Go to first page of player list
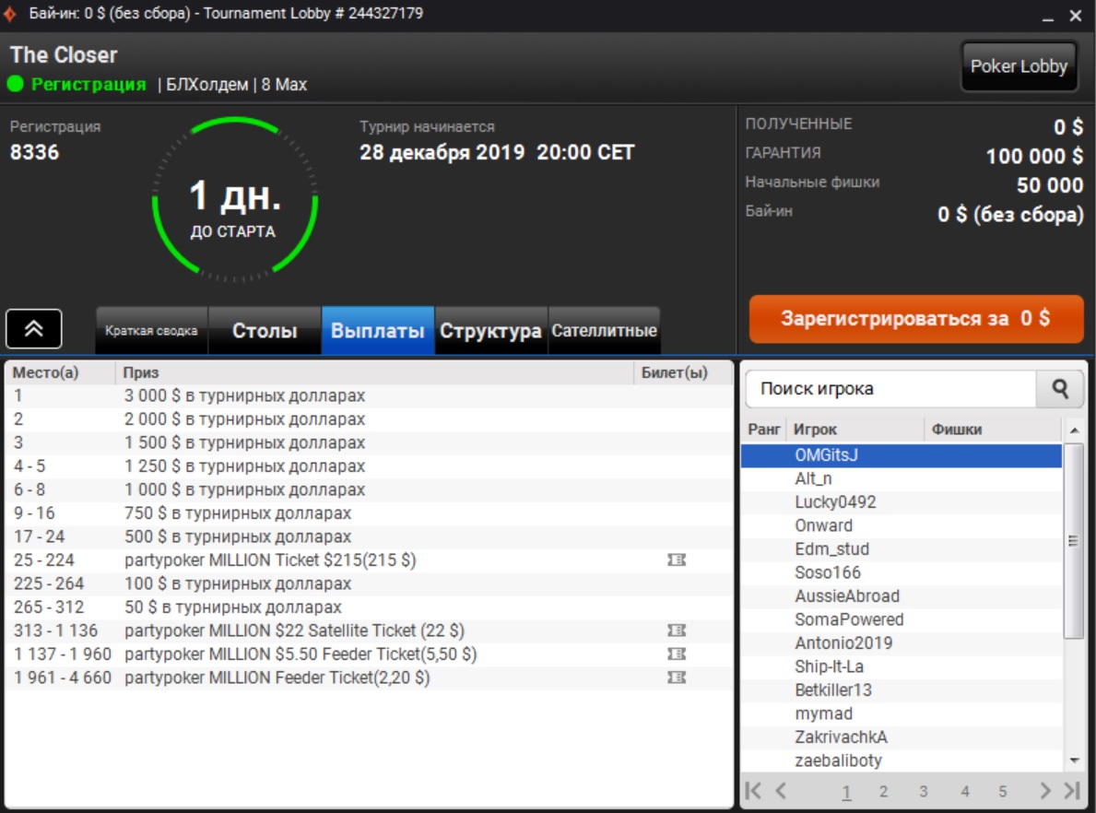The height and width of the screenshot is (813, 1096). tap(753, 791)
